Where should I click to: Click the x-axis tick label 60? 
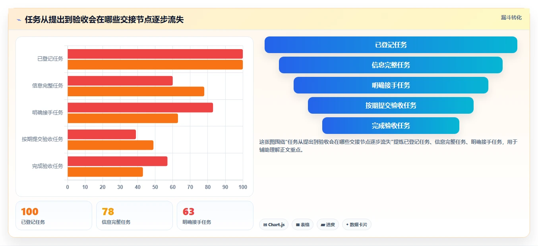coord(172,187)
